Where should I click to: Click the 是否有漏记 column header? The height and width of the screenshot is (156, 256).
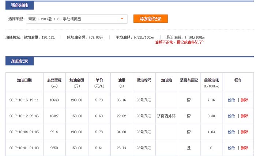pyautogui.click(x=188, y=80)
